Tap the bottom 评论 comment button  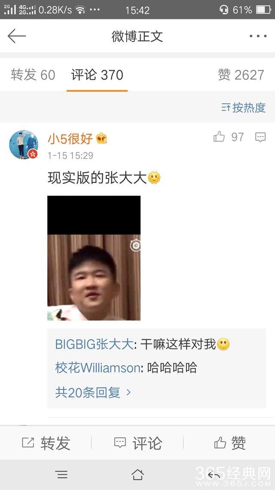(137, 443)
